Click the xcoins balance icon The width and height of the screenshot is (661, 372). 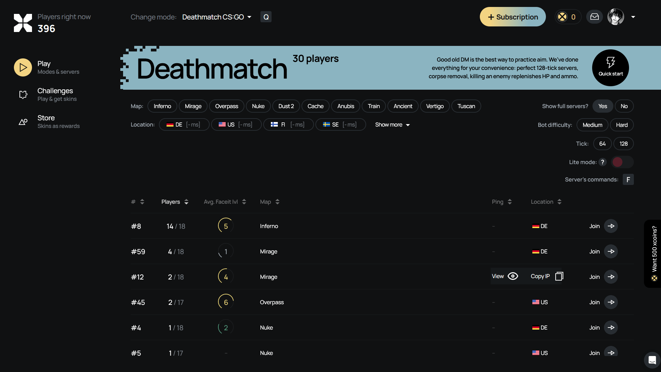pyautogui.click(x=563, y=16)
